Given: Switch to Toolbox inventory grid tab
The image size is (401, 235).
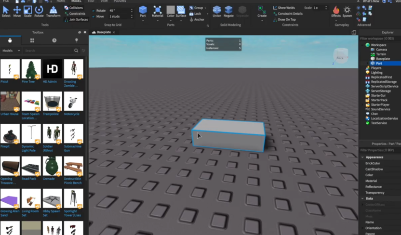Looking at the screenshot, I should click(x=32, y=40).
